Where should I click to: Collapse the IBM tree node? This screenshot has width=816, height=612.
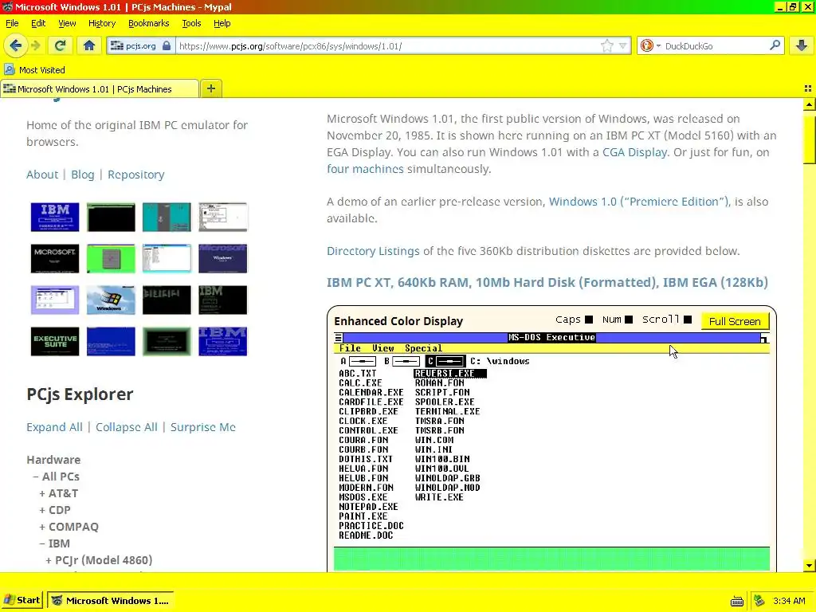(42, 543)
